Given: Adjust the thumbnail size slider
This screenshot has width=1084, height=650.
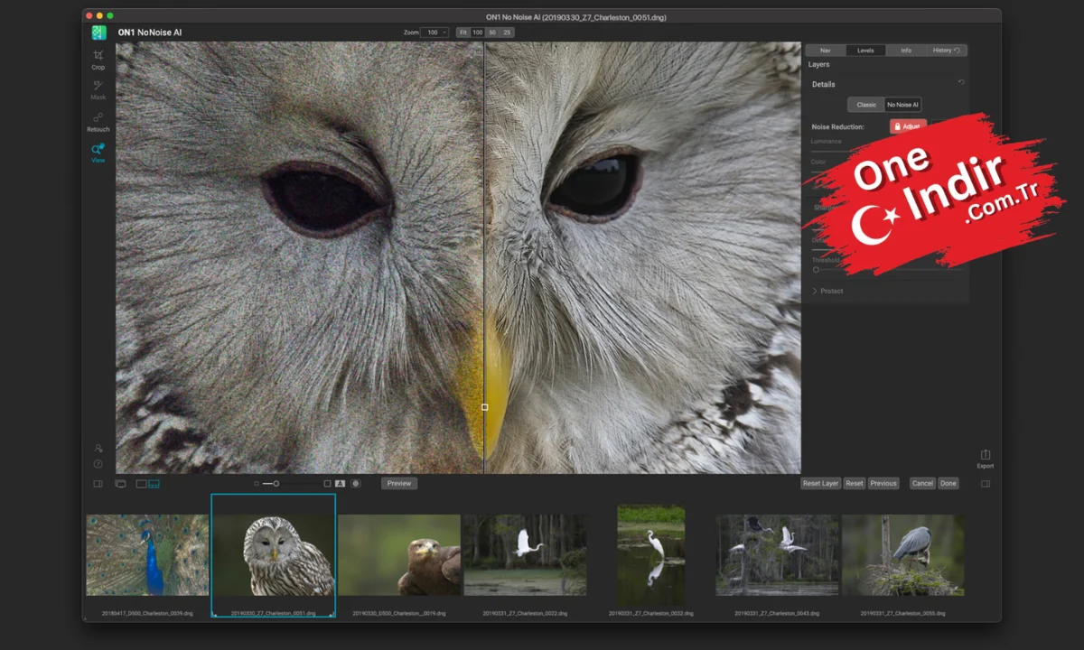Looking at the screenshot, I should coord(276,484).
